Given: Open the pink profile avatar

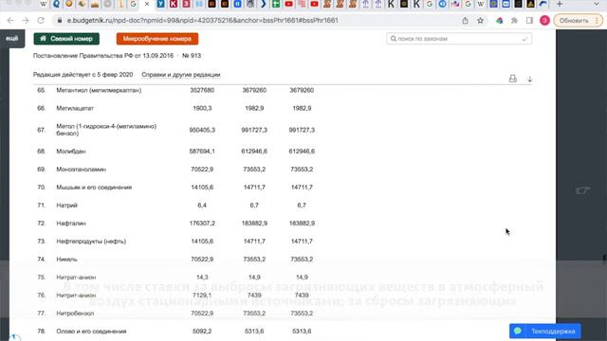Looking at the screenshot, I should [544, 21].
